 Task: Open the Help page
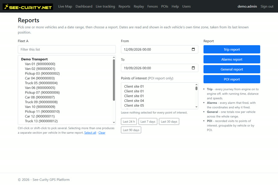click(x=175, y=6)
